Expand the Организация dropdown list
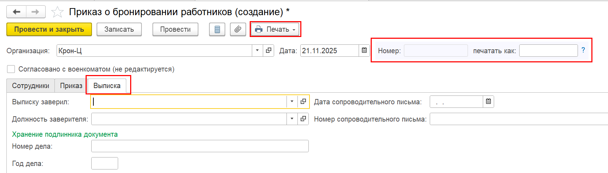This screenshot has width=608, height=173. tap(257, 51)
